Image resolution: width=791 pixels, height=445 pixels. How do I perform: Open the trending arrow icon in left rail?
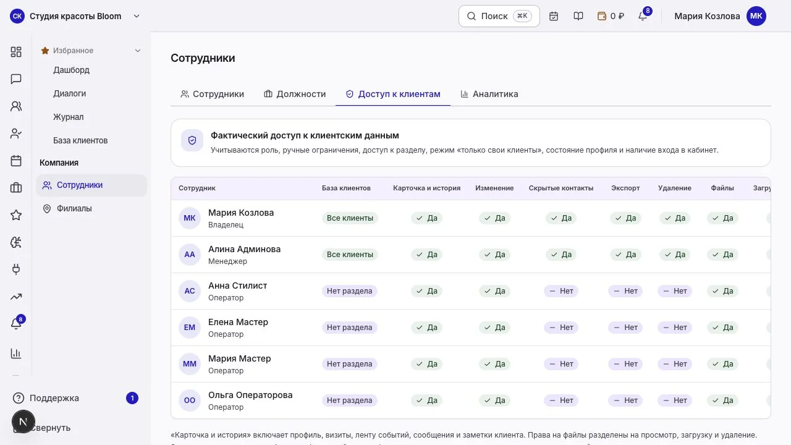(16, 297)
